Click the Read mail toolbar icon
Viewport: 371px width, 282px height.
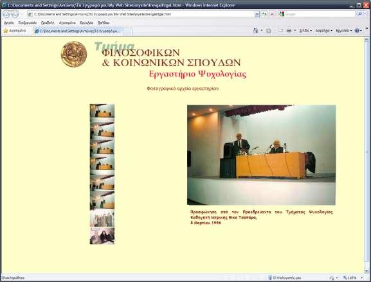pyautogui.click(x=280, y=31)
